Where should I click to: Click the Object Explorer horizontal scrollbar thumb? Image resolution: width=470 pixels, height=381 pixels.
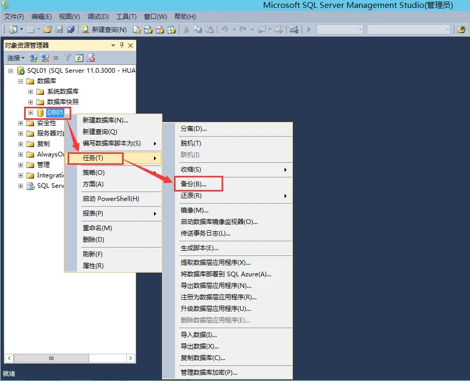click(51, 358)
